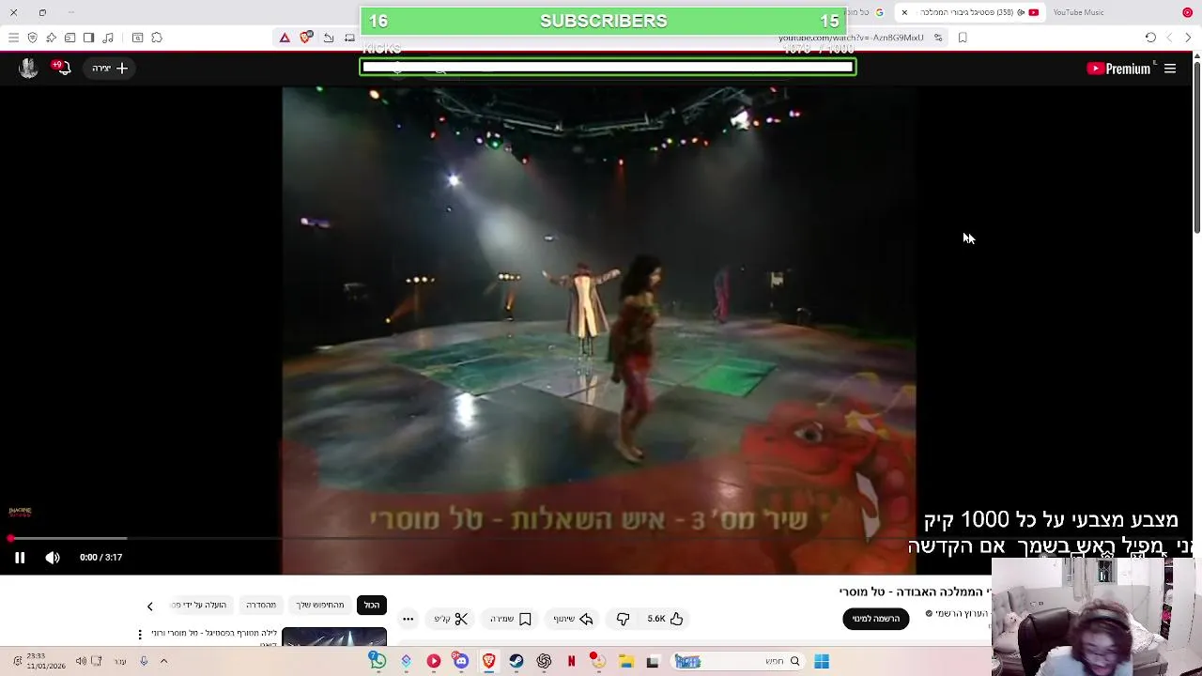Open the YouTube notifications bell
This screenshot has height=676, width=1202.
62,68
